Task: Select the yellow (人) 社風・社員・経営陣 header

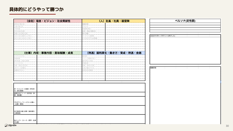Action: point(114,21)
